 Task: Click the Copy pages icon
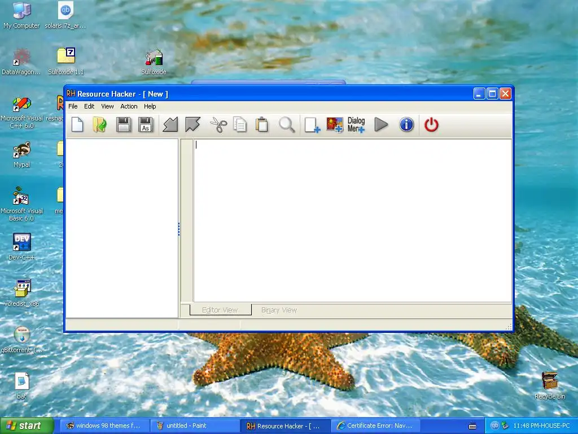239,125
